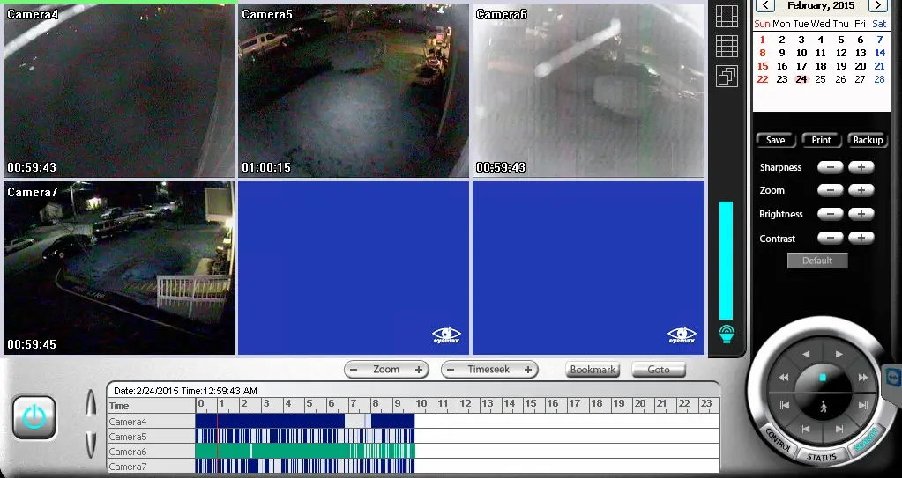The height and width of the screenshot is (478, 902).
Task: Zoom in the timeline with plus
Action: (x=419, y=370)
